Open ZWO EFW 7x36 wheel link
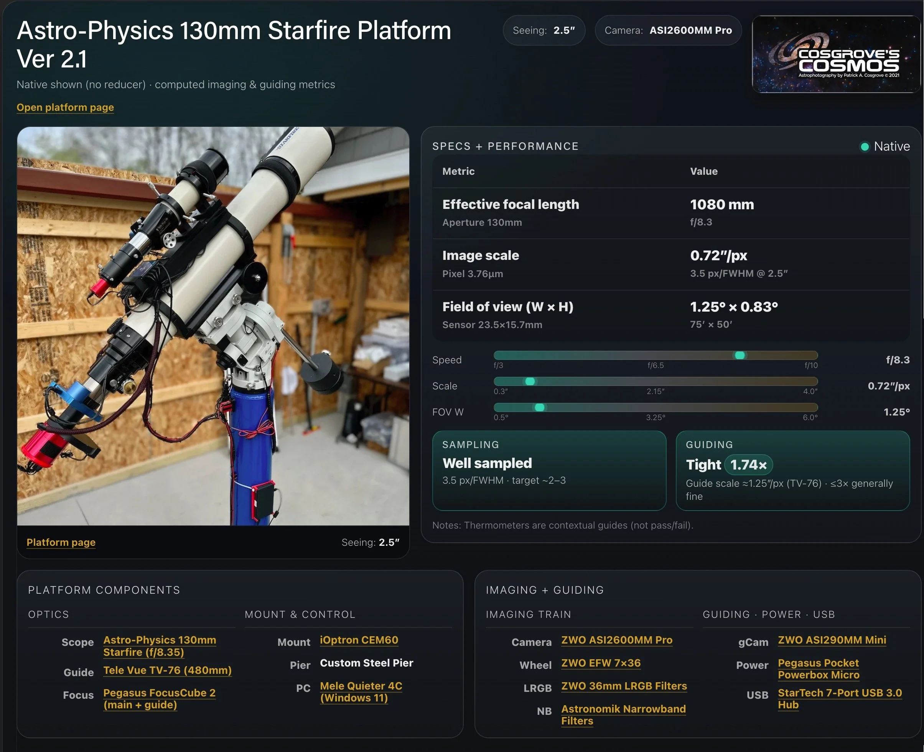This screenshot has width=924, height=752. point(600,663)
